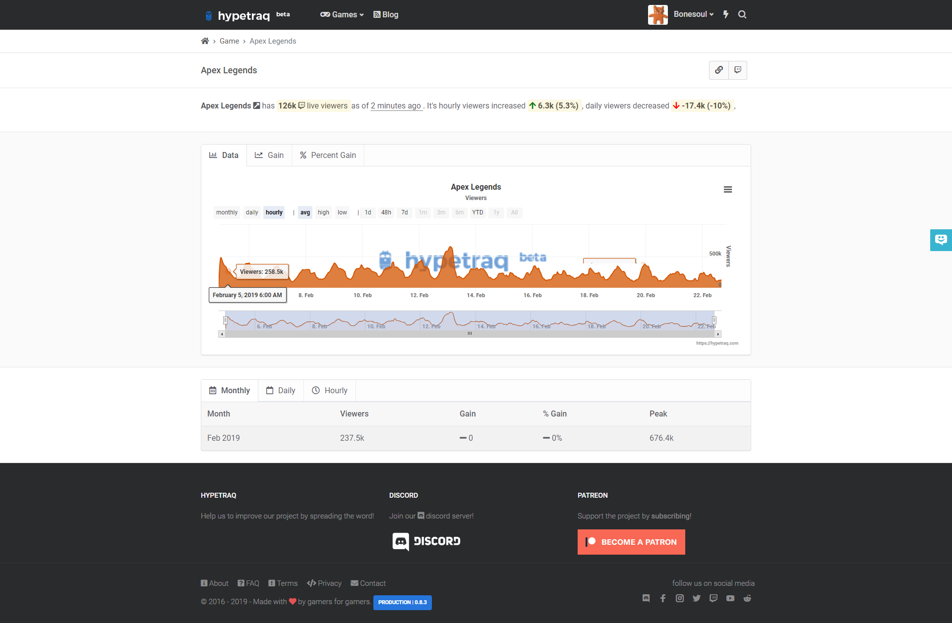Viewport: 952px width, 623px height.
Task: Enable the low series on chart
Action: (342, 212)
